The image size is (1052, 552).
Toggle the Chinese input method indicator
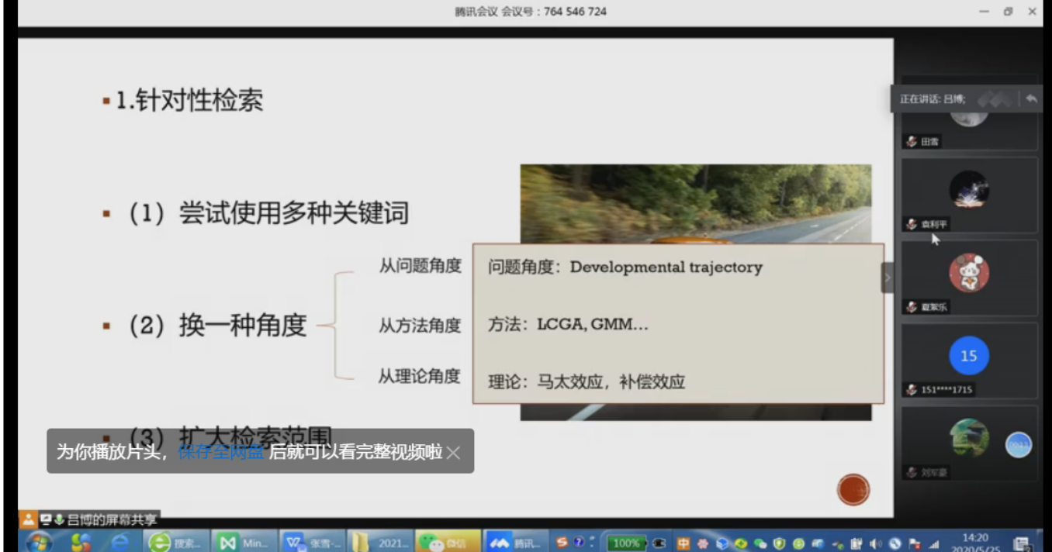click(x=683, y=543)
